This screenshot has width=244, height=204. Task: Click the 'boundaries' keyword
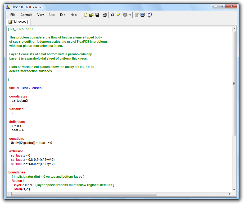tap(17, 172)
